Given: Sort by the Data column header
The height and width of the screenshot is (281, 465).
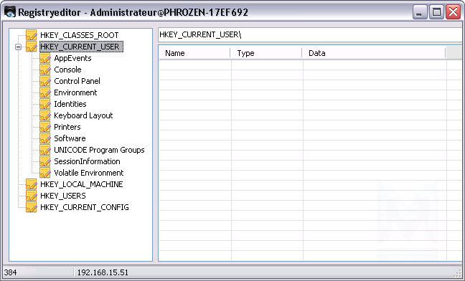Looking at the screenshot, I should click(x=374, y=53).
